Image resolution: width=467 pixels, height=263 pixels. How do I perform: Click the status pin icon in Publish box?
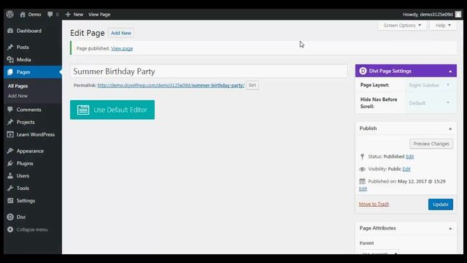pyautogui.click(x=362, y=156)
